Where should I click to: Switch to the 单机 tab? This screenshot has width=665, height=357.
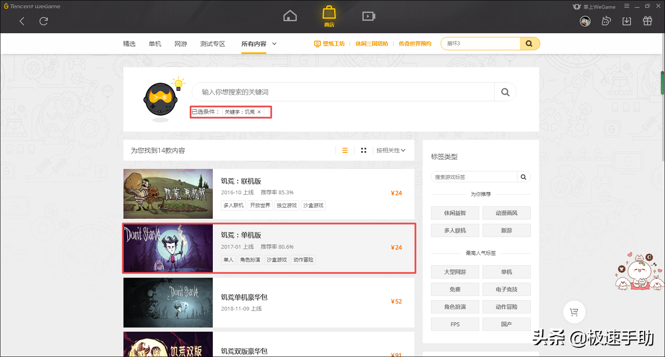click(155, 44)
